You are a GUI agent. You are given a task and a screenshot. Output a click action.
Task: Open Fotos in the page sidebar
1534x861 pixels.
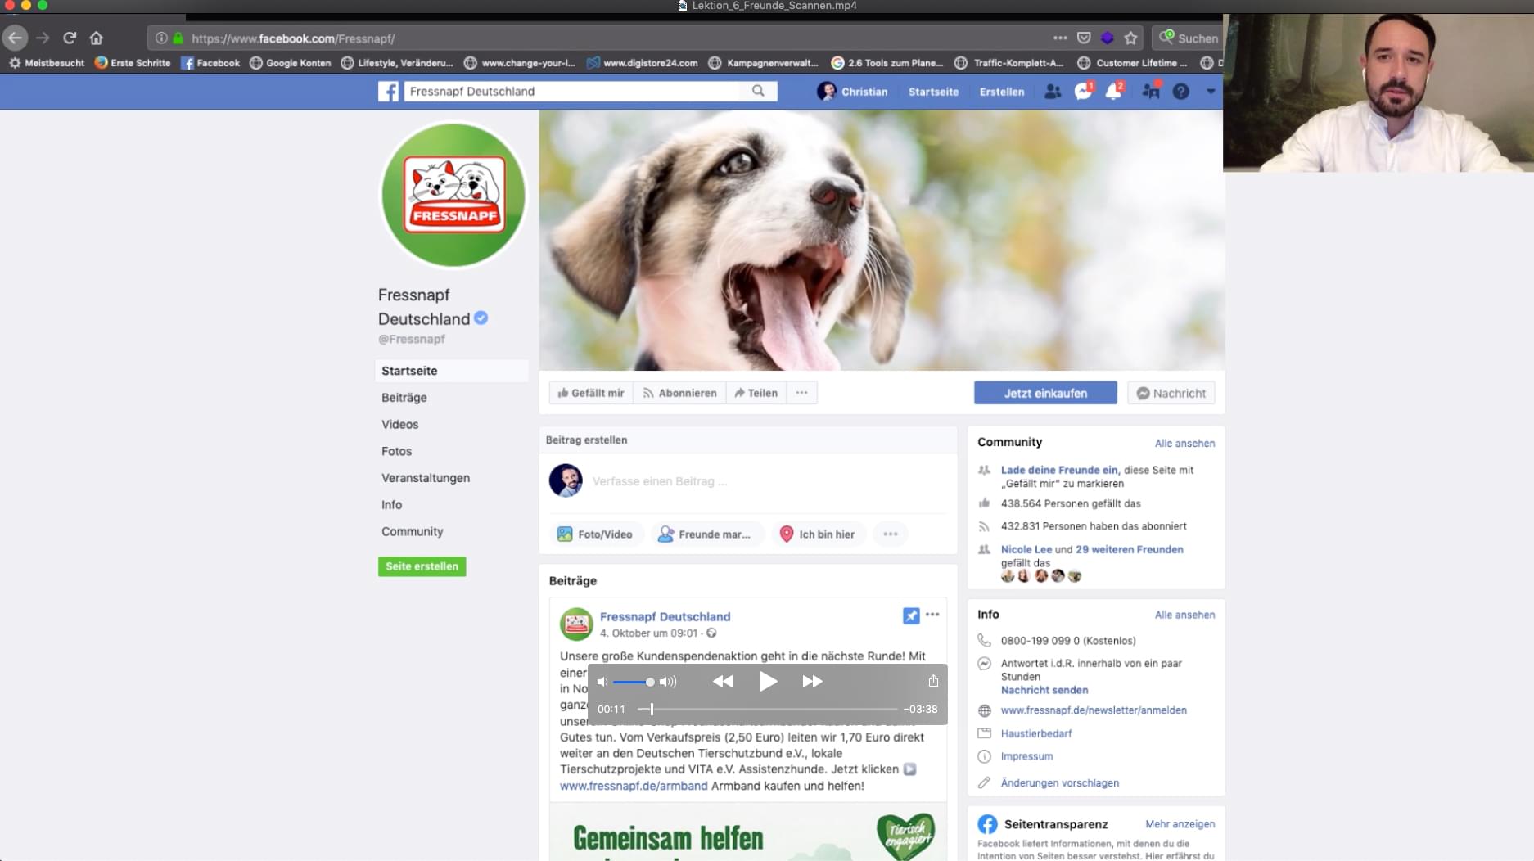pos(396,451)
